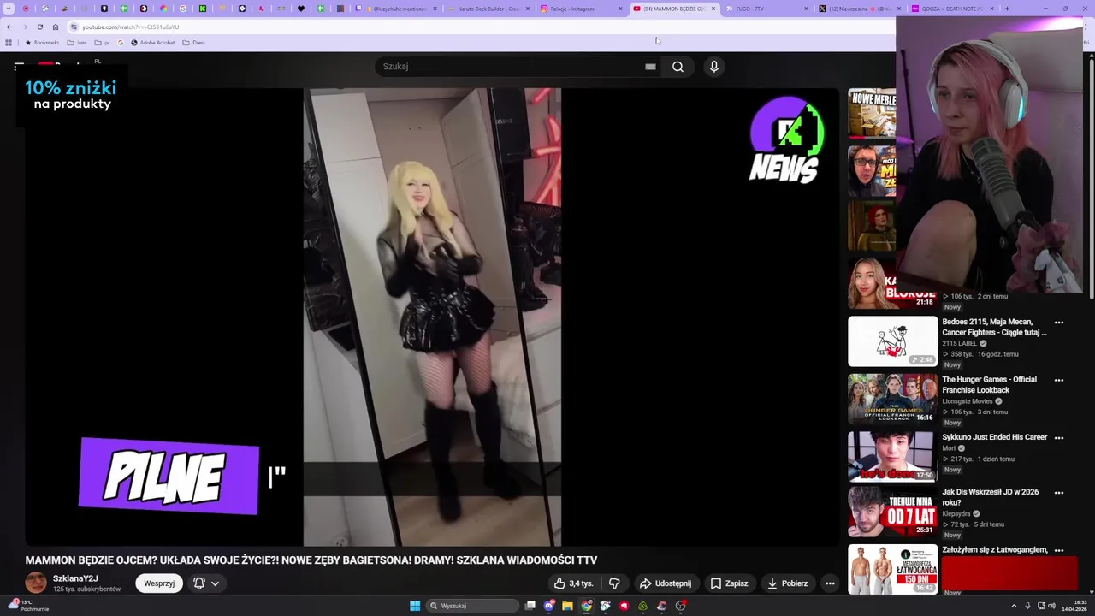Click the YouTube search magnifier button
This screenshot has height=616, width=1095.
pyautogui.click(x=678, y=67)
